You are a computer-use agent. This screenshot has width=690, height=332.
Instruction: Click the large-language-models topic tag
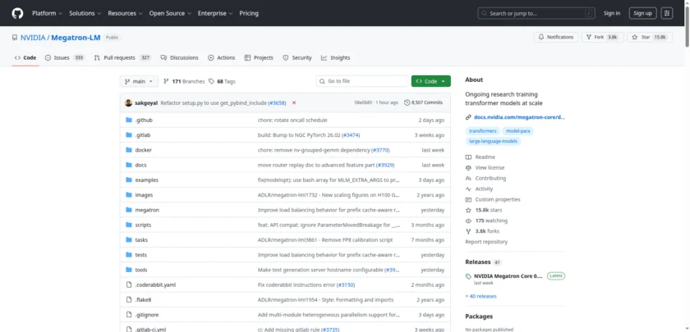click(x=494, y=141)
